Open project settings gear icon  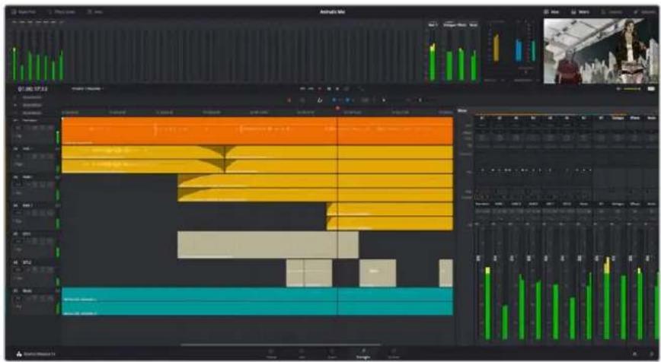tap(652, 354)
